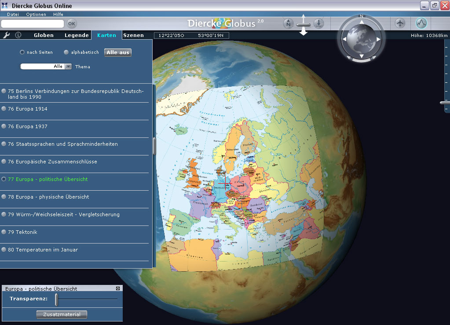Open the Hilfe menu

58,15
